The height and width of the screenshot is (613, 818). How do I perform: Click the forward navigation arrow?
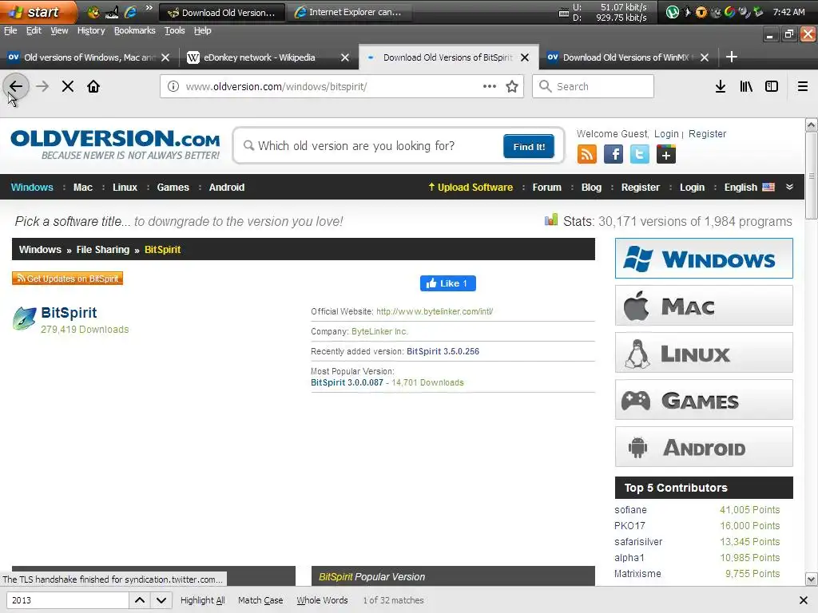(x=42, y=86)
